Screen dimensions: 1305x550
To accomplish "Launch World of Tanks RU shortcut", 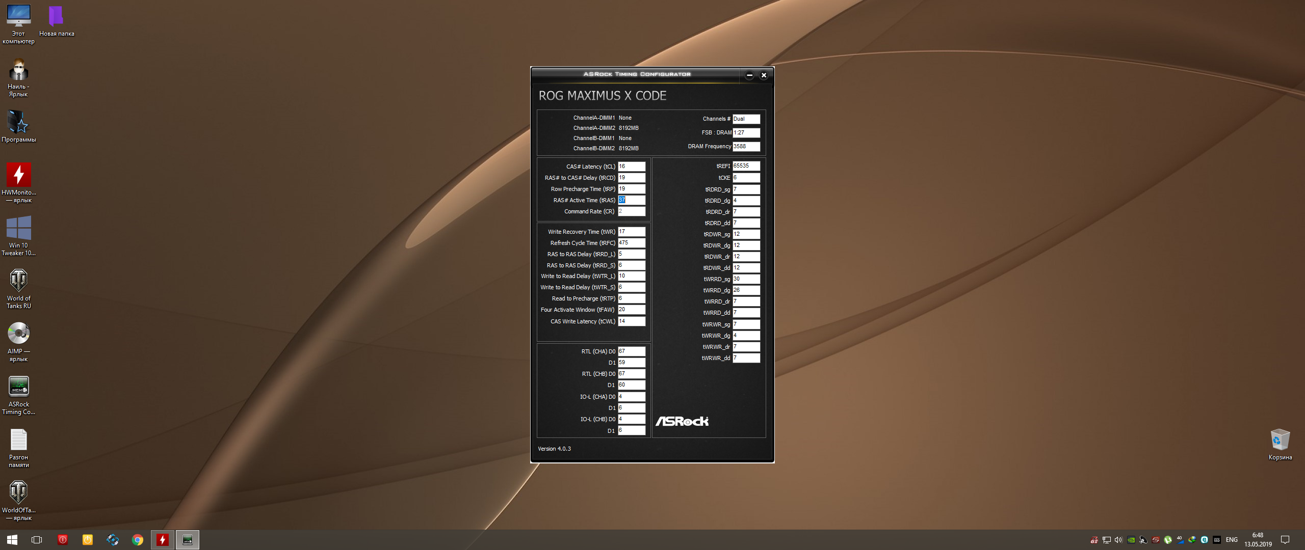I will (x=19, y=281).
